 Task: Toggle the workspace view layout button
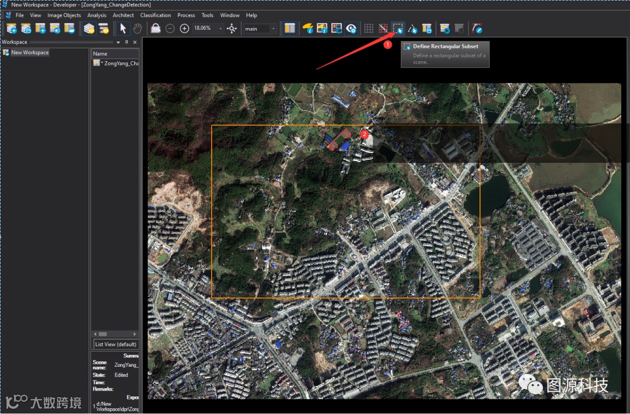[x=290, y=28]
